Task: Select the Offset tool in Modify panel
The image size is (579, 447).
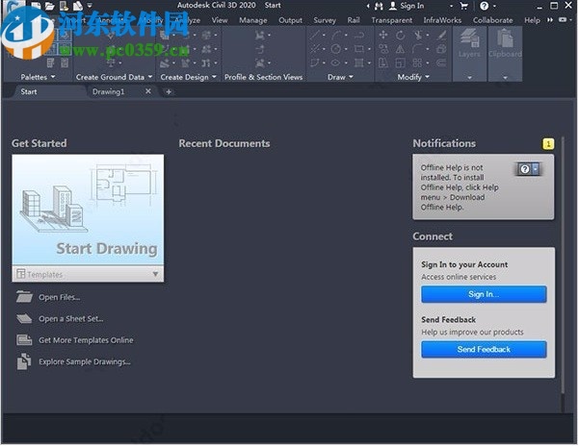Action: pyautogui.click(x=441, y=63)
